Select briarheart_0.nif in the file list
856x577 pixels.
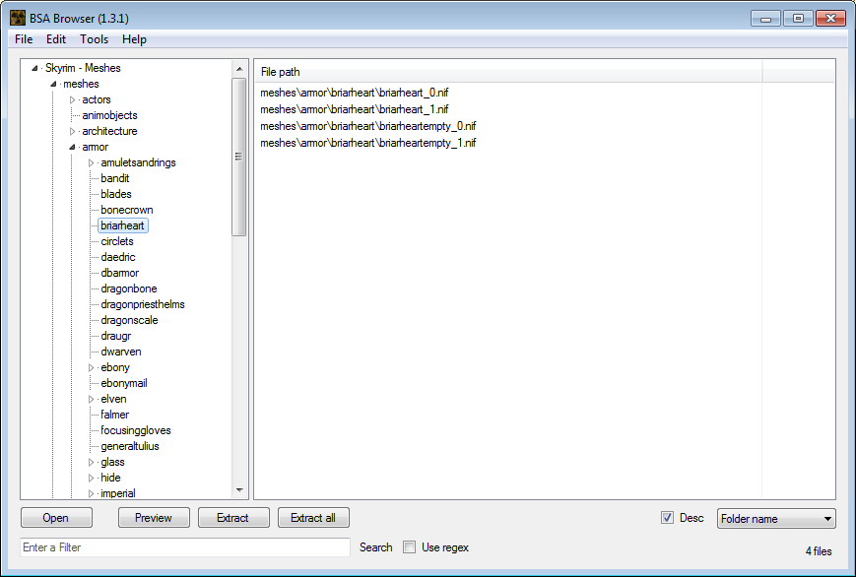tap(355, 93)
